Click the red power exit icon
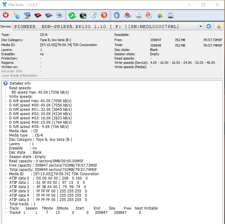225x224 pixels. pyautogui.click(x=6, y=15)
